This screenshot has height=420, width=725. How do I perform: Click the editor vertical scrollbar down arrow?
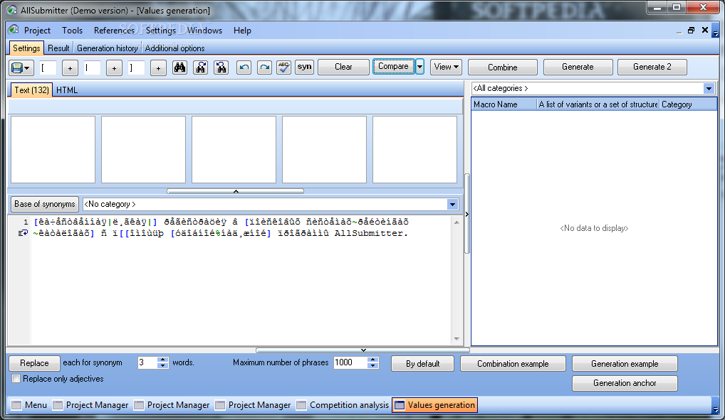click(x=457, y=339)
